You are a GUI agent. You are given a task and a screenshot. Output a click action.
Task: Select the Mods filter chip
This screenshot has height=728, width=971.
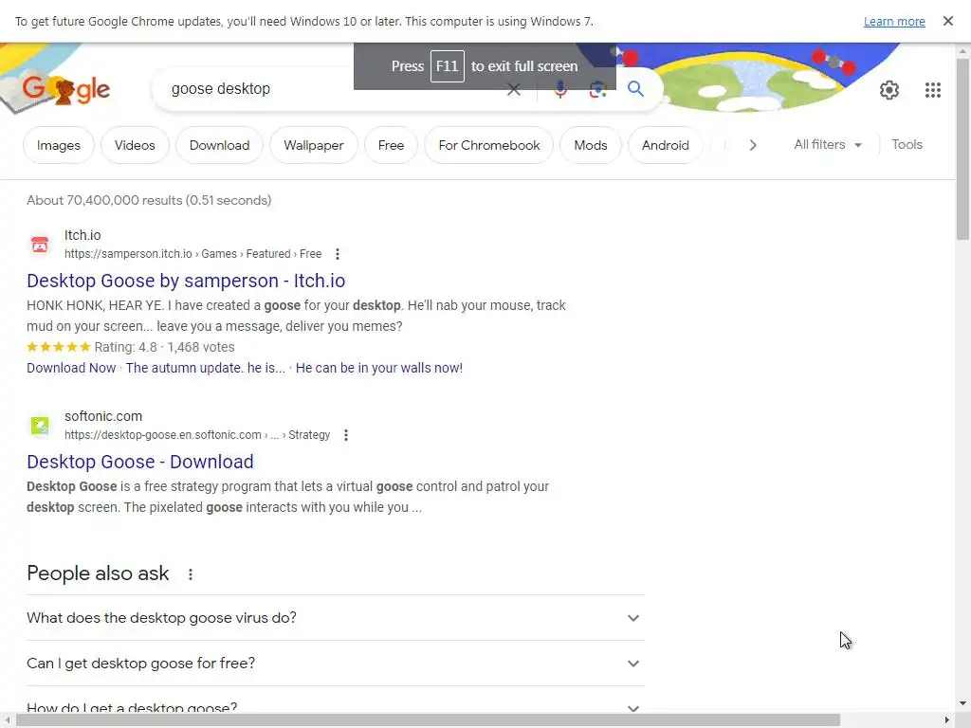(590, 145)
